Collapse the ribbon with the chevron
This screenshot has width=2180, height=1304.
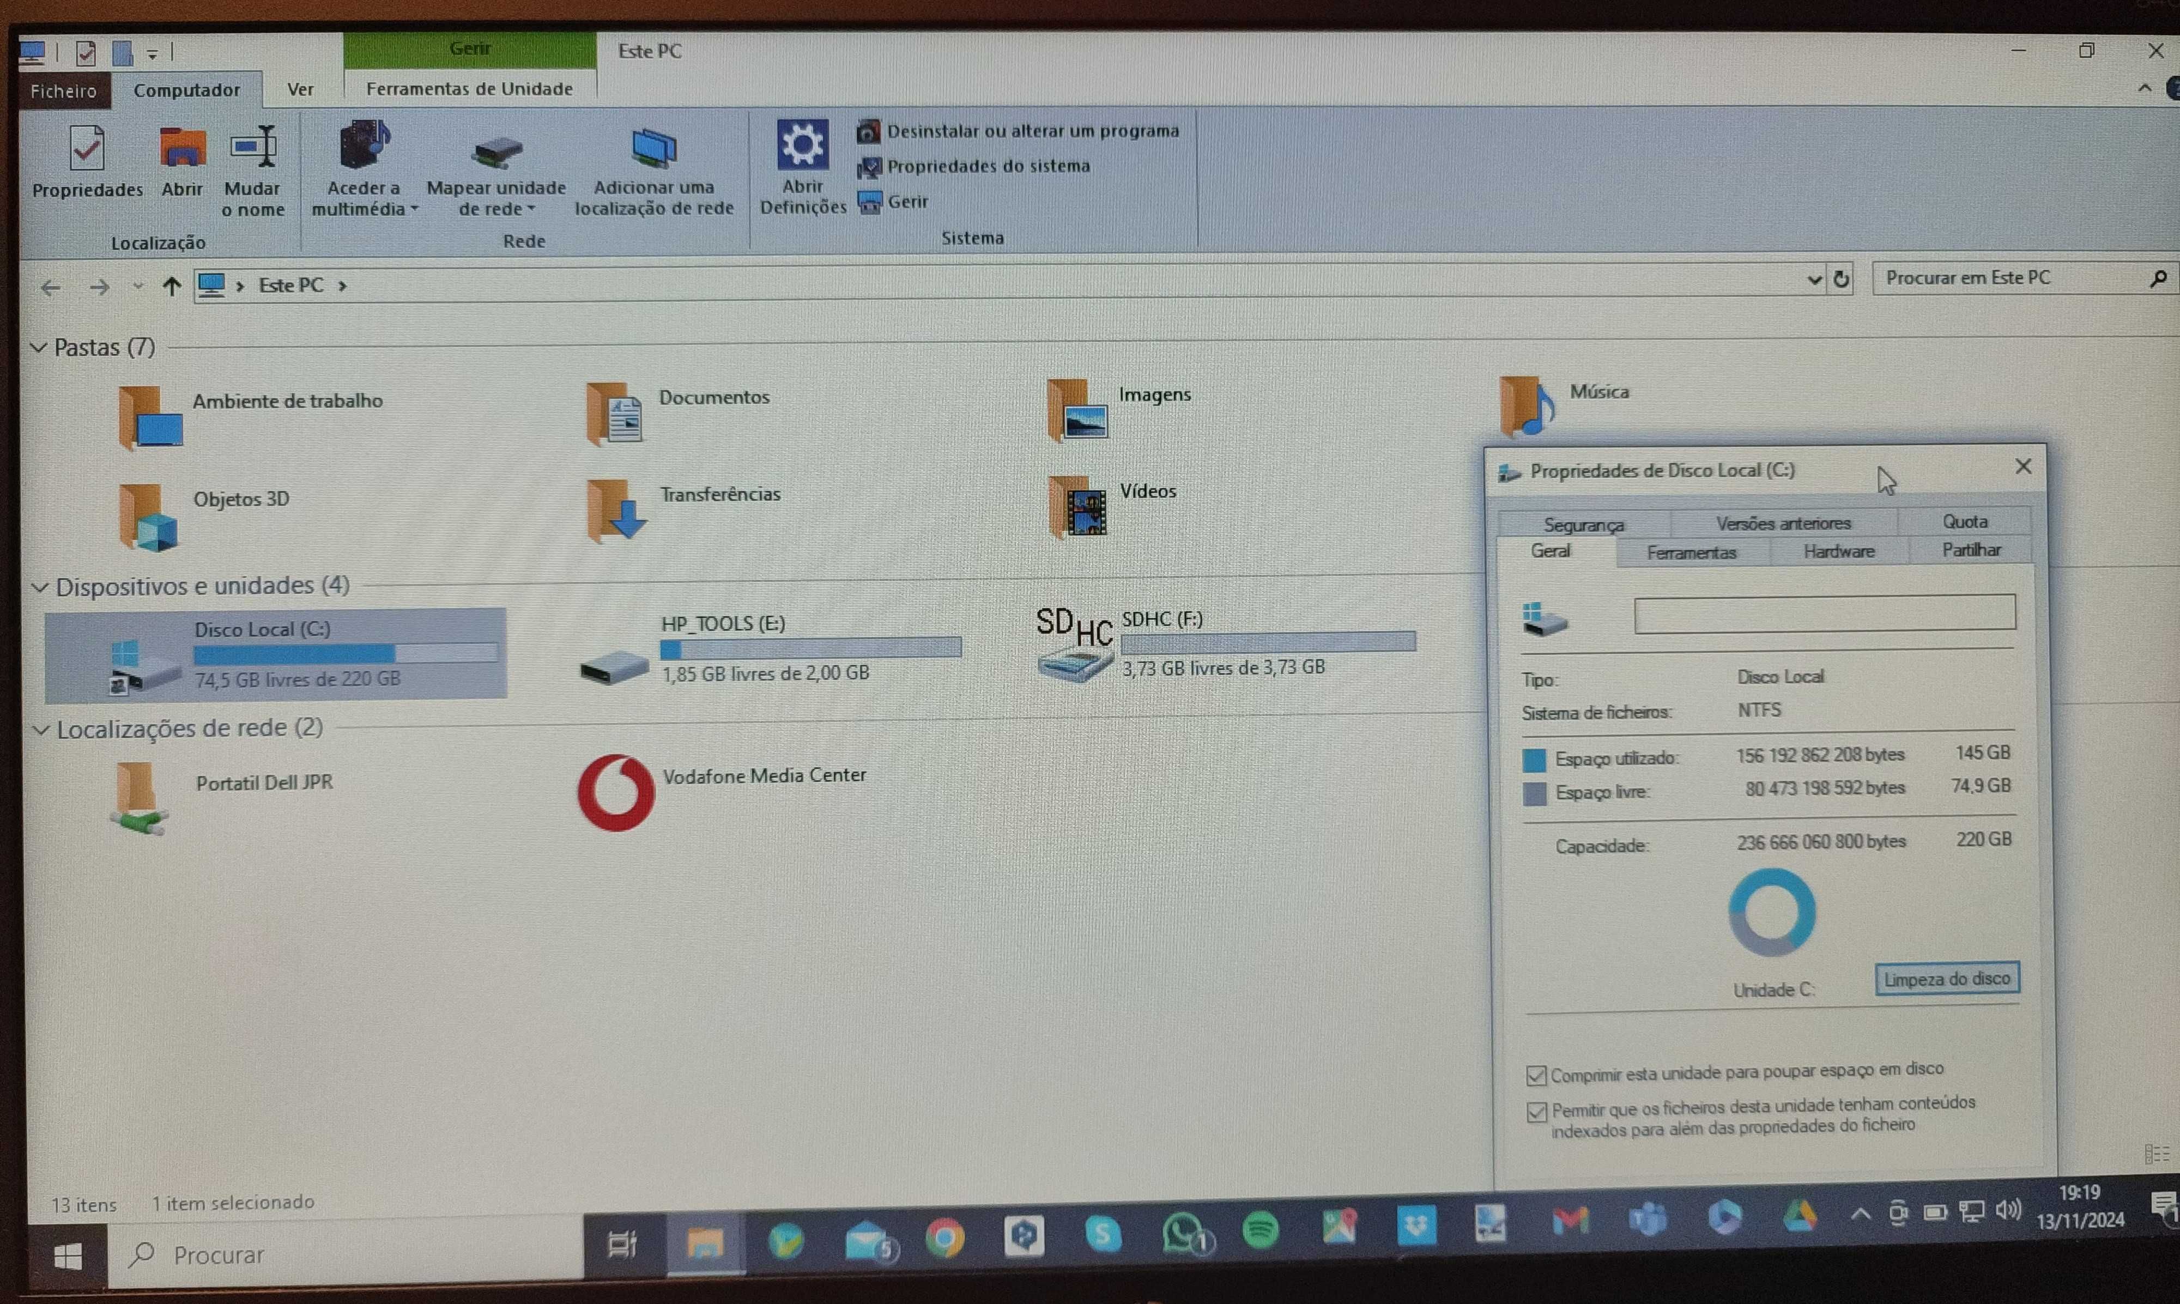pos(2145,88)
